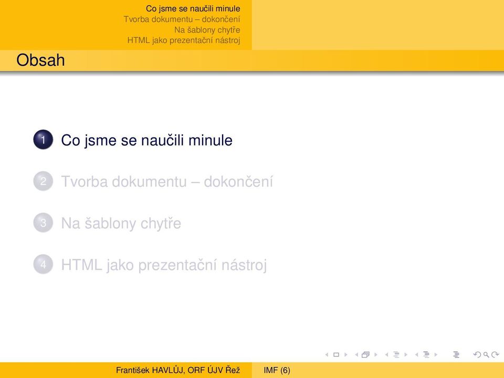Click the numbered ball 1 bullet
The image size is (504, 378).
pos(43,140)
